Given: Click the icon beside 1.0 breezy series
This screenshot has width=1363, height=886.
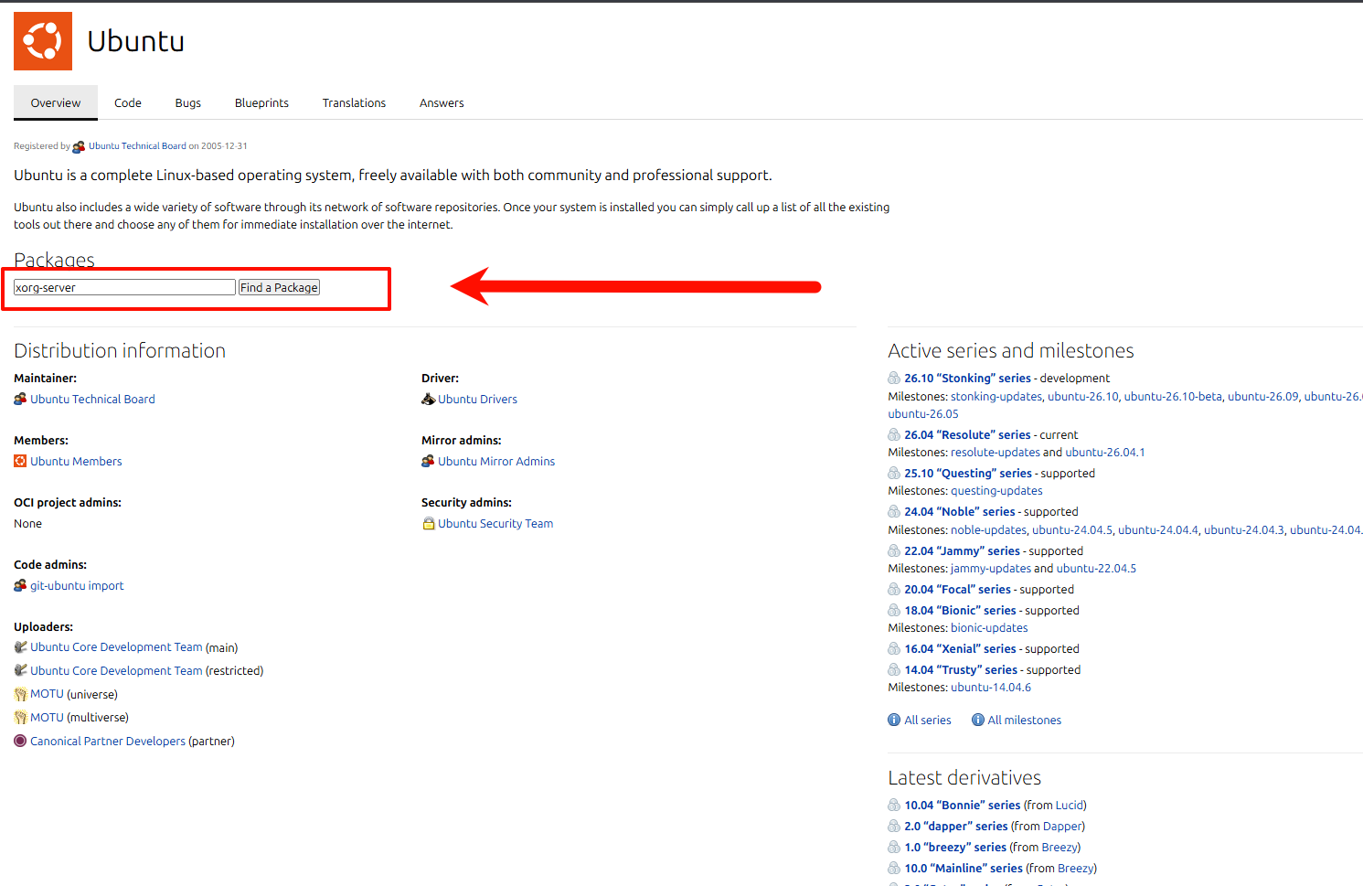Looking at the screenshot, I should (x=894, y=847).
